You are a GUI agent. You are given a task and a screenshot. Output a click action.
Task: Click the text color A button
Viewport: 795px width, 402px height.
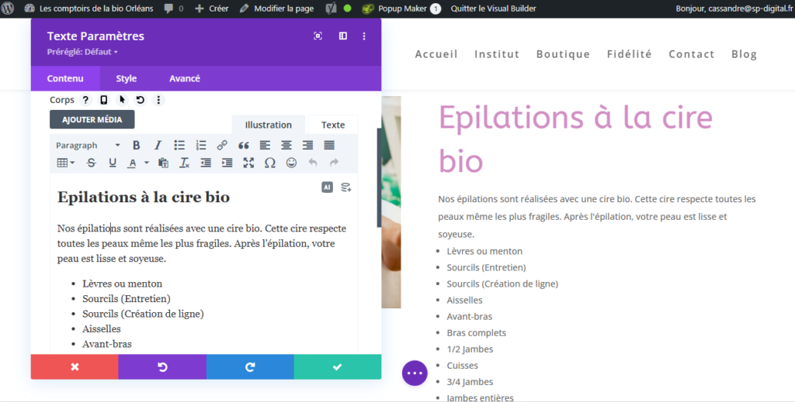coord(132,163)
